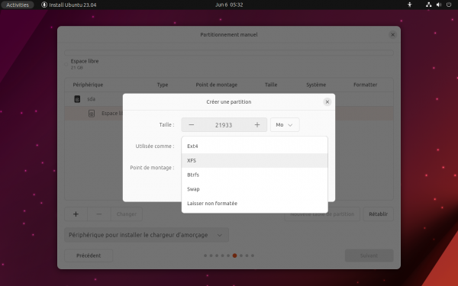Image resolution: width=458 pixels, height=286 pixels.
Task: Choose Laisser non formatée option
Action: coord(254,204)
